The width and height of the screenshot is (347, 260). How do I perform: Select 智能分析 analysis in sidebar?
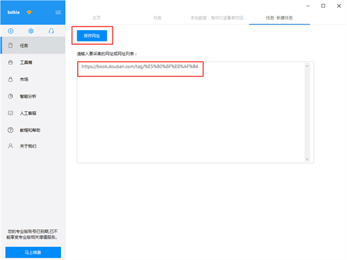click(33, 96)
